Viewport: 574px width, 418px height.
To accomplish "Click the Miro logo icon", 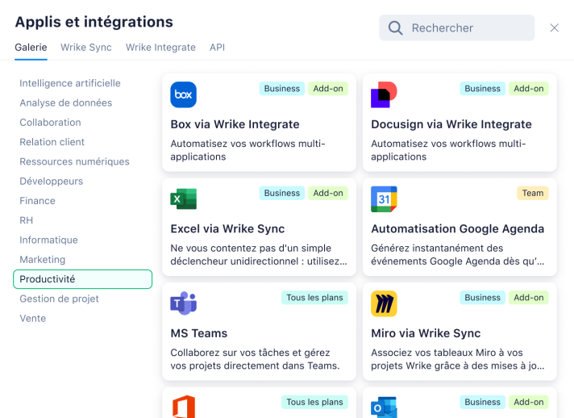I will (384, 303).
